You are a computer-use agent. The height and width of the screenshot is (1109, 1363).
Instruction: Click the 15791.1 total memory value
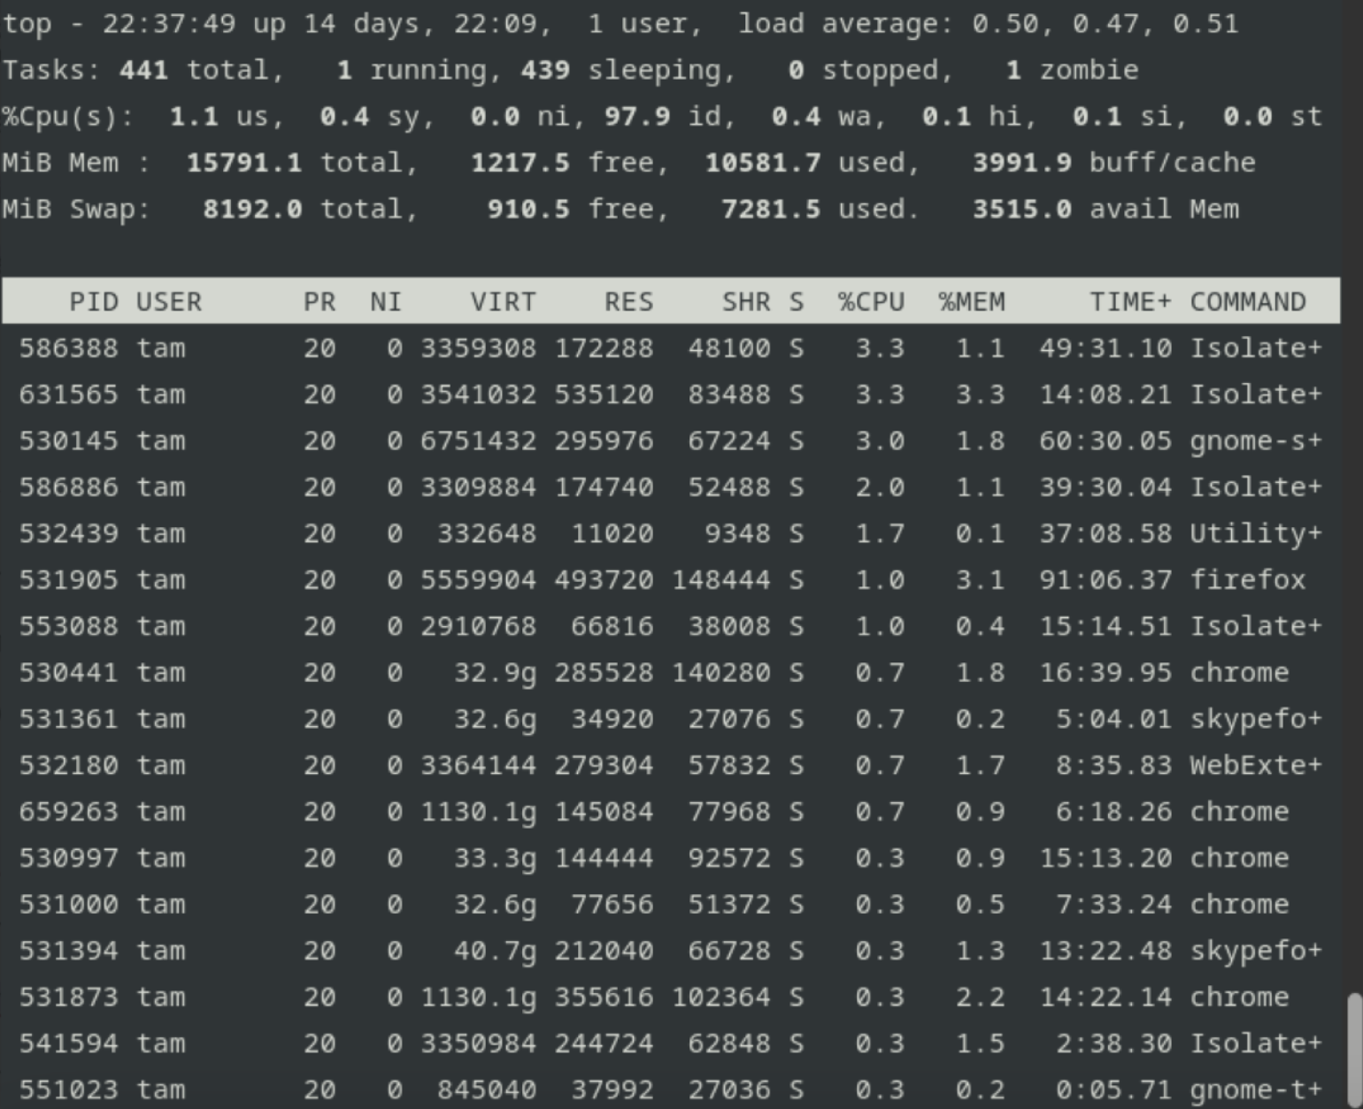coord(243,164)
